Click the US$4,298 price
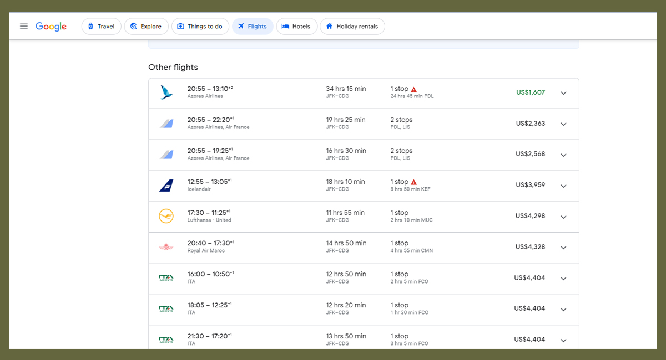This screenshot has height=360, width=666. tap(531, 216)
